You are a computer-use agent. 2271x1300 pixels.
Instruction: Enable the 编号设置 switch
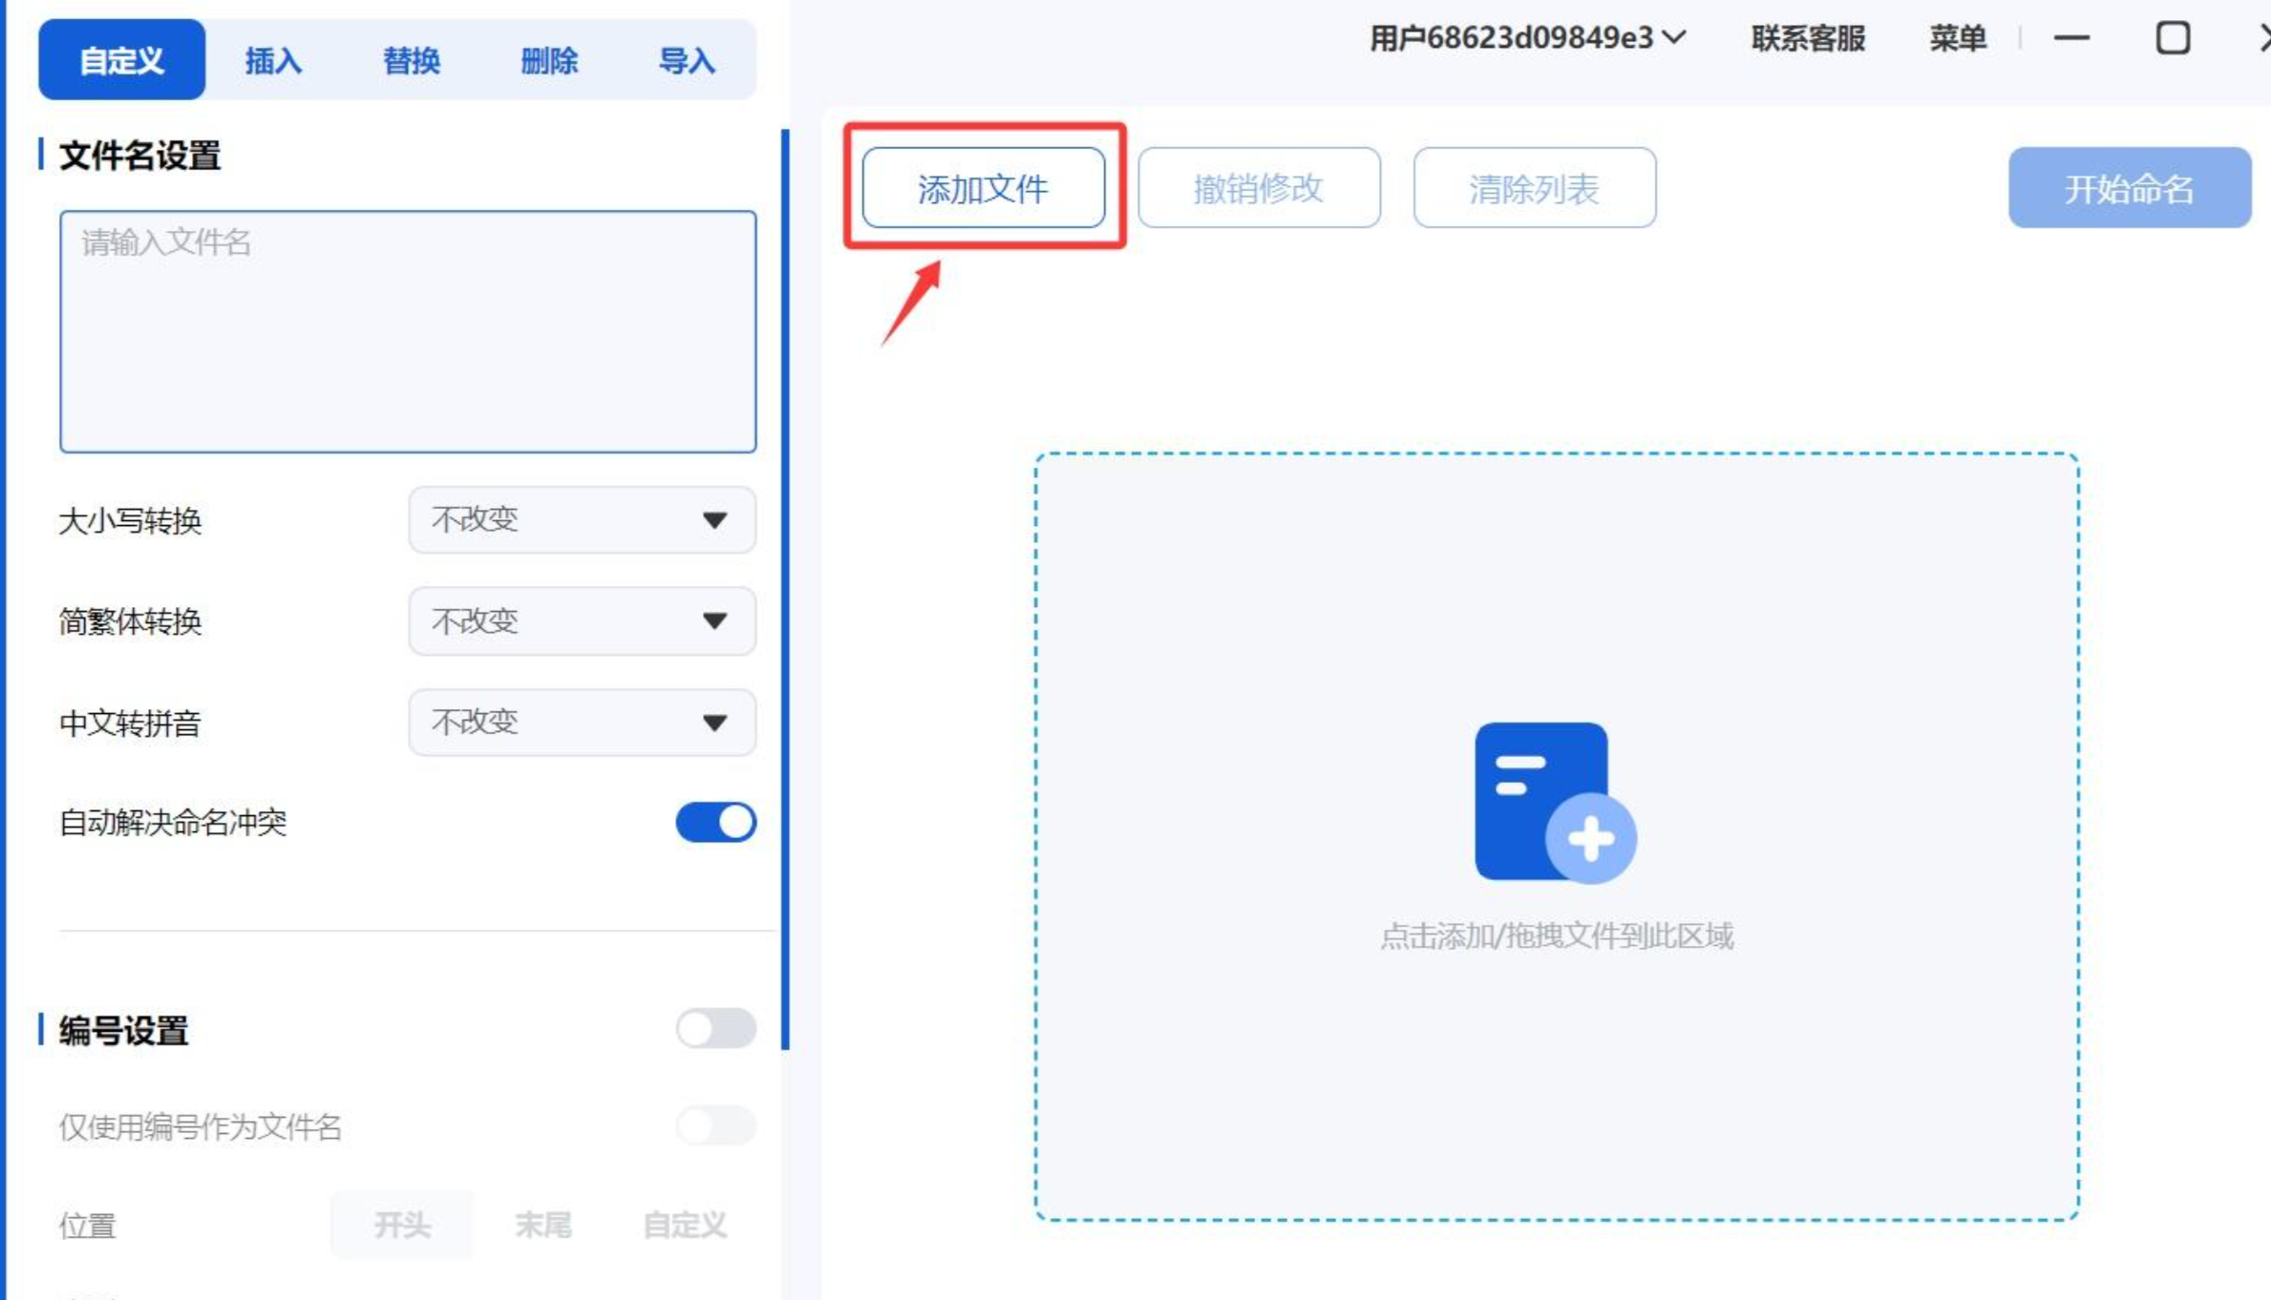715,1029
